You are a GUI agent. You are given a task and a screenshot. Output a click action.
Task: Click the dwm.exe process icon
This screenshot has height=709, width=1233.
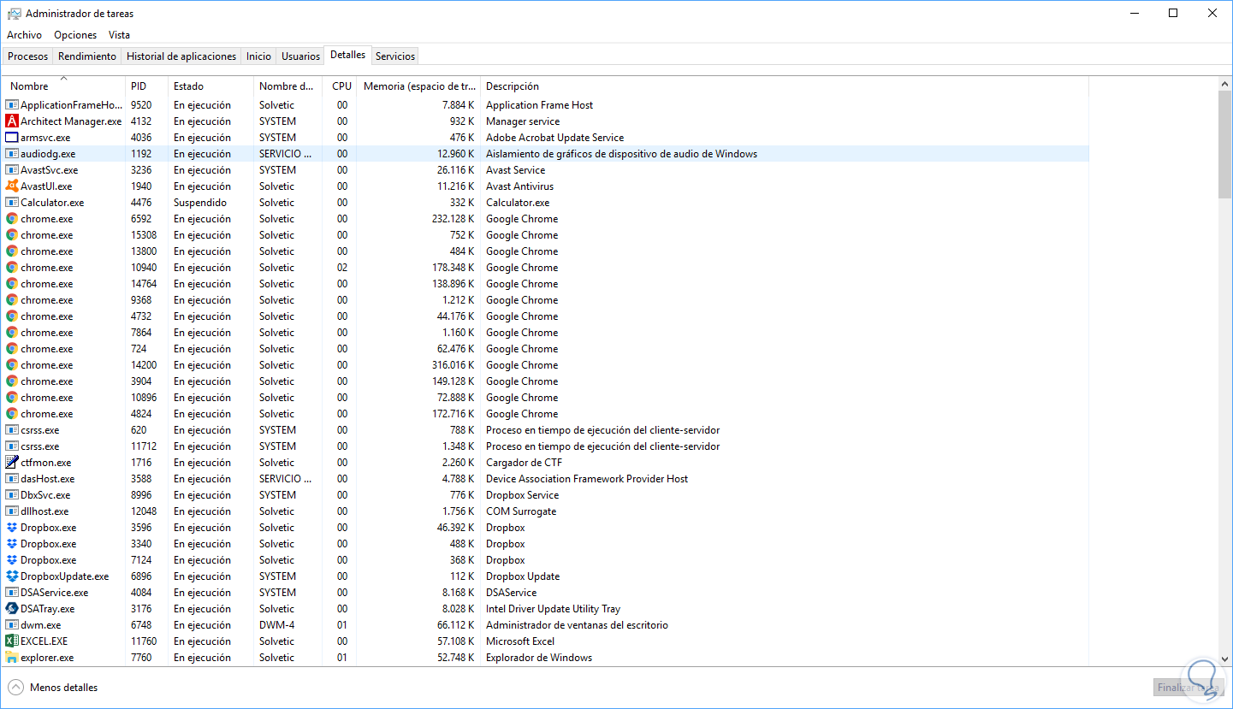[x=12, y=625]
